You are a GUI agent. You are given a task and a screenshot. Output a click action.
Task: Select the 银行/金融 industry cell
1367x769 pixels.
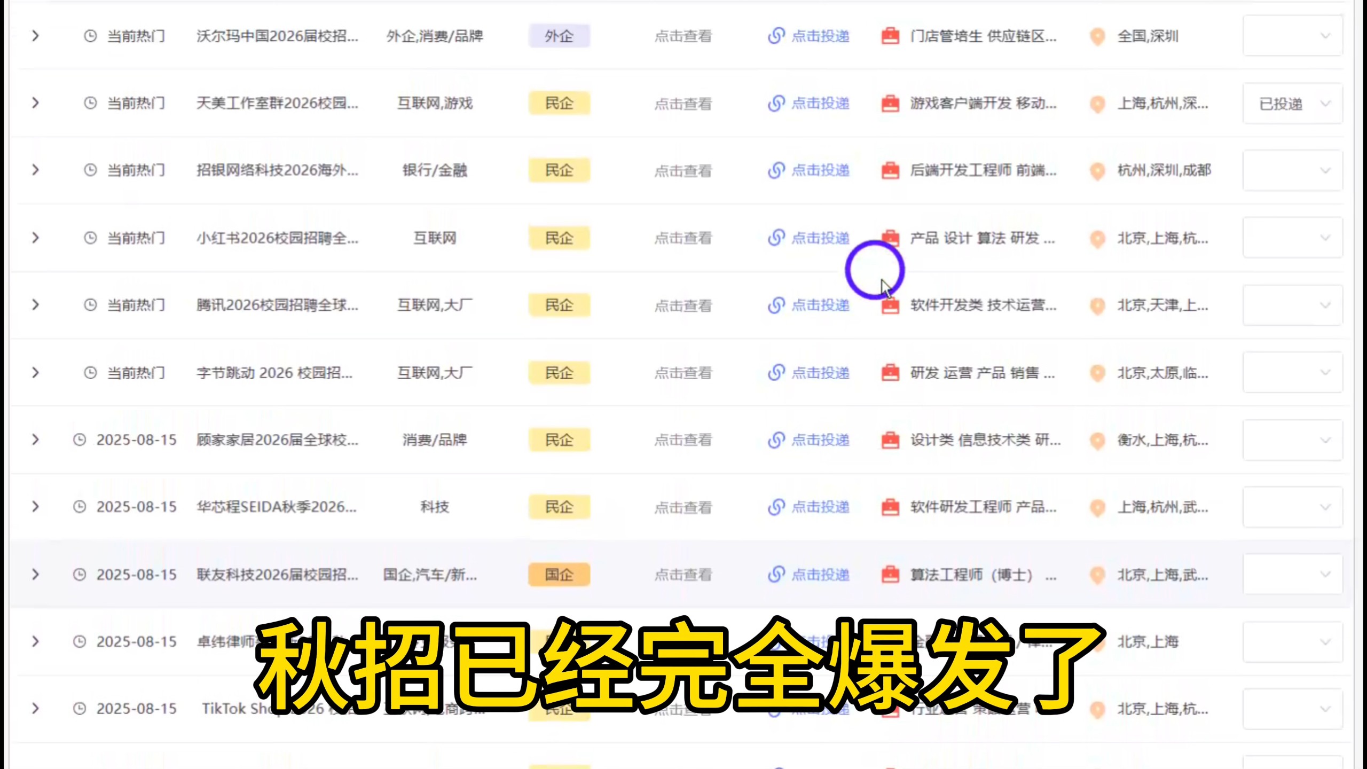(435, 170)
